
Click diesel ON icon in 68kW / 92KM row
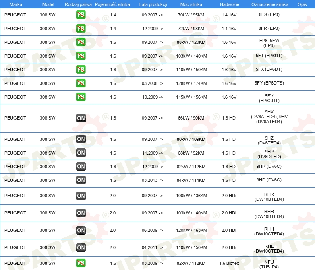81,153
